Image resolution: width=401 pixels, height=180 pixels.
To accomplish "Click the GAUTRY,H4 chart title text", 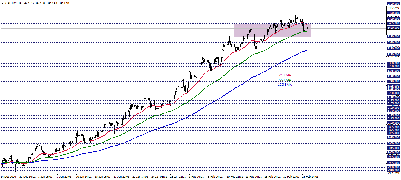I will pyautogui.click(x=13, y=3).
